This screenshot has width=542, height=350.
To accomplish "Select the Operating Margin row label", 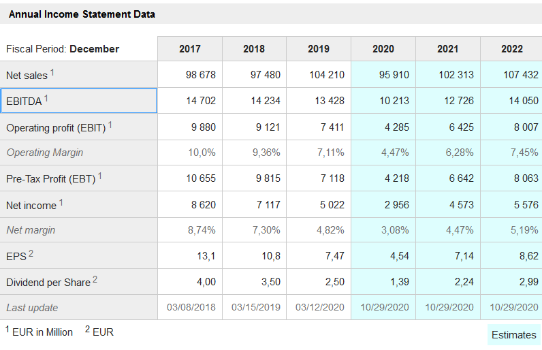I will (x=45, y=153).
